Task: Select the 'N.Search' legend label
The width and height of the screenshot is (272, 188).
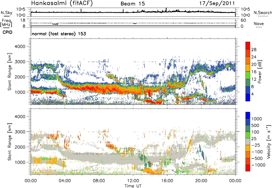Action: [x=262, y=13]
